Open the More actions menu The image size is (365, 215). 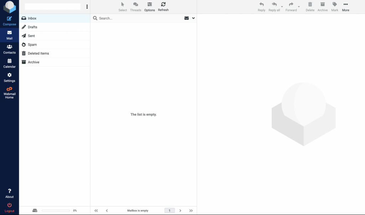point(345,6)
